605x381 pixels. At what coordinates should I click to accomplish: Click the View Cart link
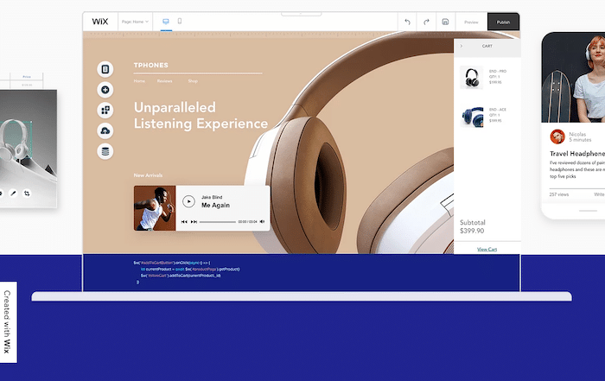click(487, 249)
